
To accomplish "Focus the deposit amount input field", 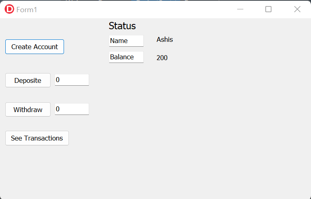I will click(x=72, y=80).
